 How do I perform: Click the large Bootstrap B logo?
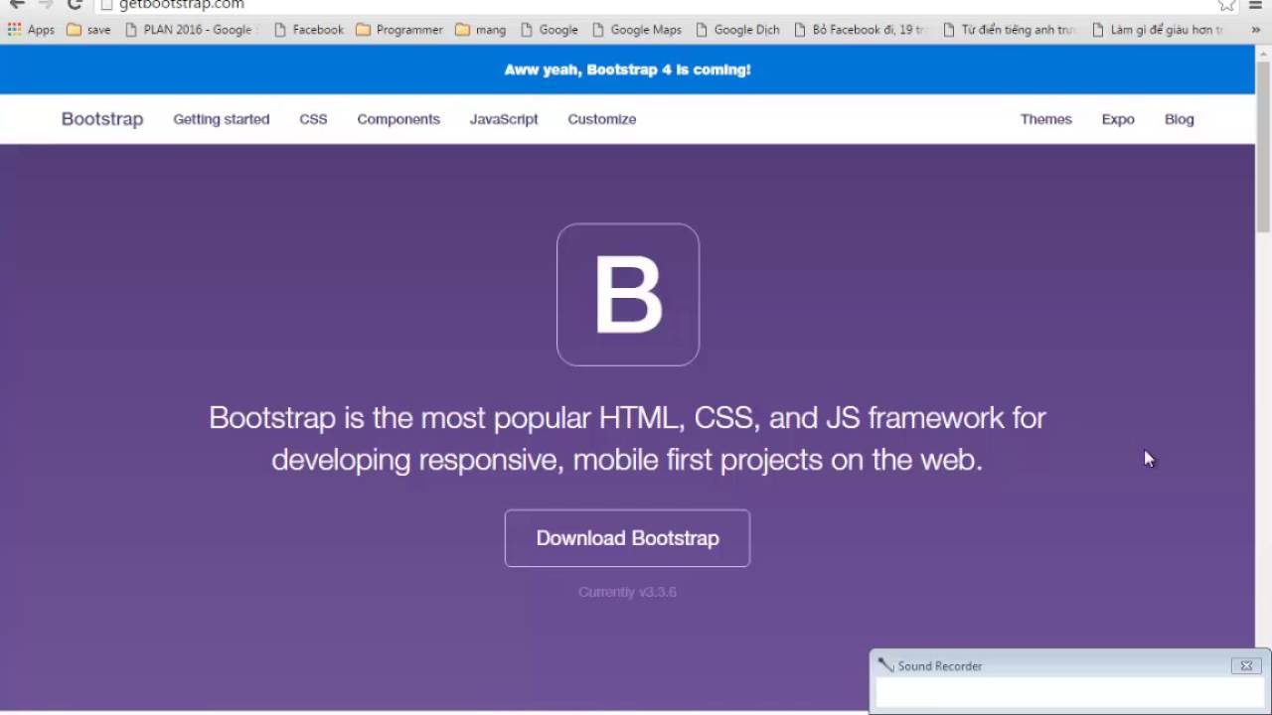pyautogui.click(x=628, y=295)
